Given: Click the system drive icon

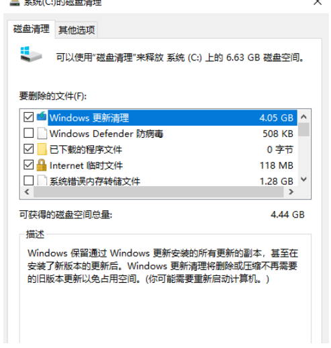Looking at the screenshot, I should coord(31,54).
